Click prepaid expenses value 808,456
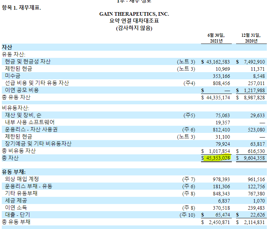This screenshot has height=229, width=269. click(221, 83)
